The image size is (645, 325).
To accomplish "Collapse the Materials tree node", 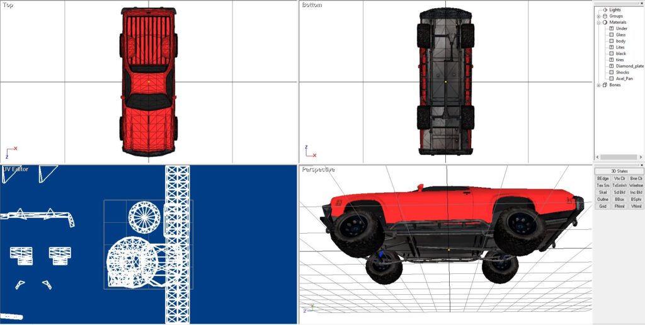I will click(598, 22).
